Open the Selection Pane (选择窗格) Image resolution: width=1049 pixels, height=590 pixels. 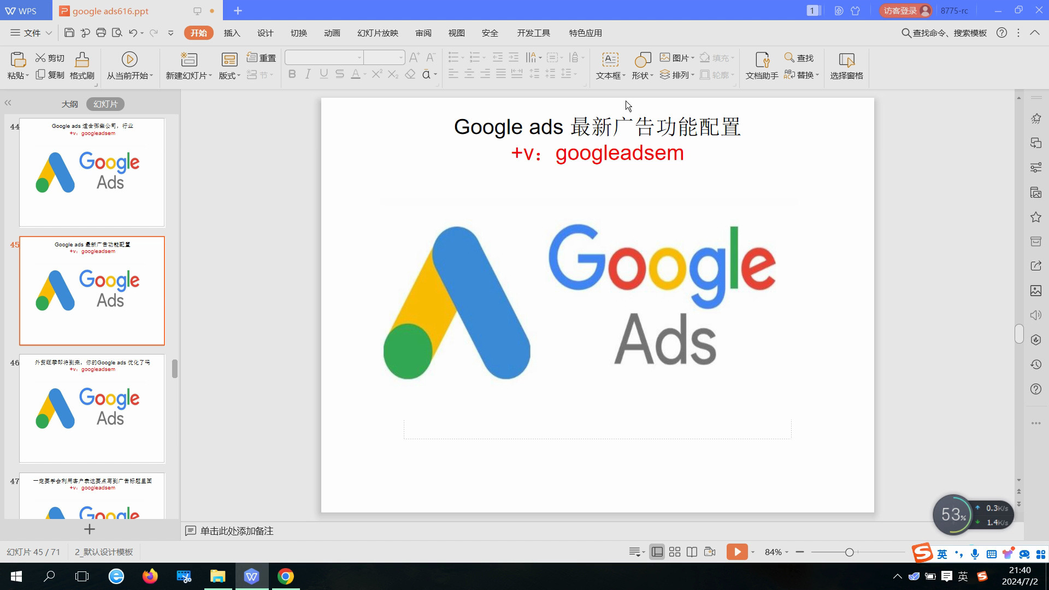pos(846,66)
